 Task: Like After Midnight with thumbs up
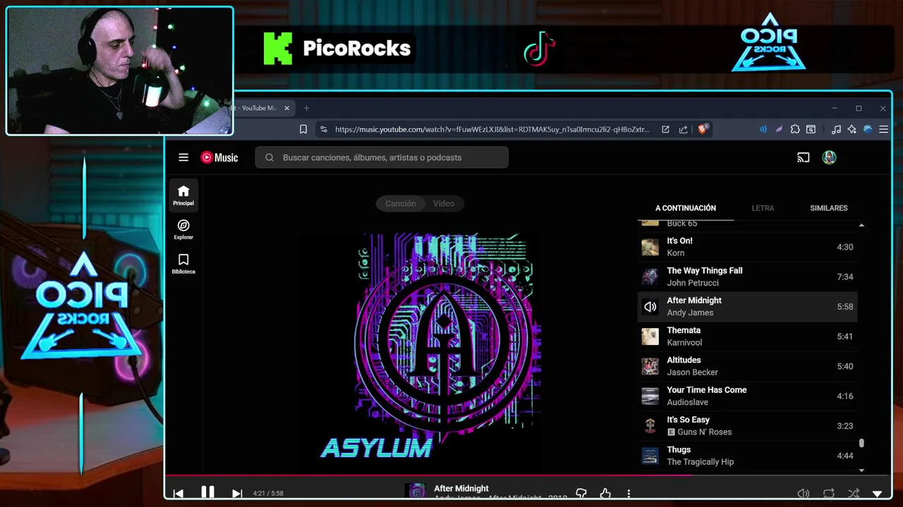click(x=605, y=494)
